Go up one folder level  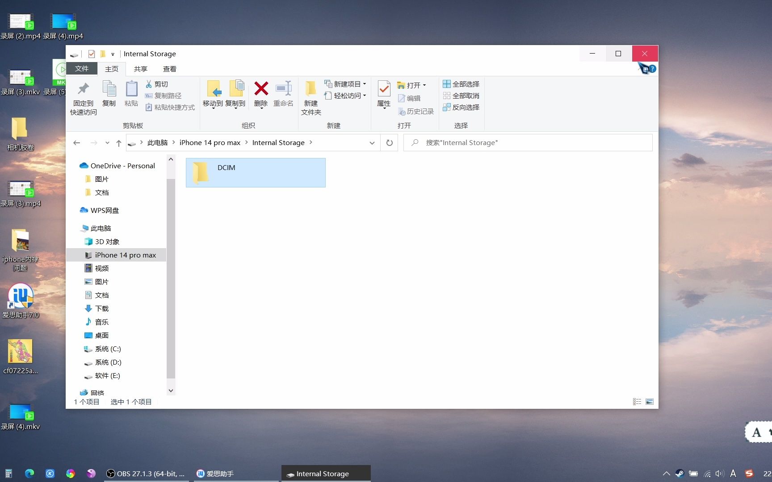(119, 143)
